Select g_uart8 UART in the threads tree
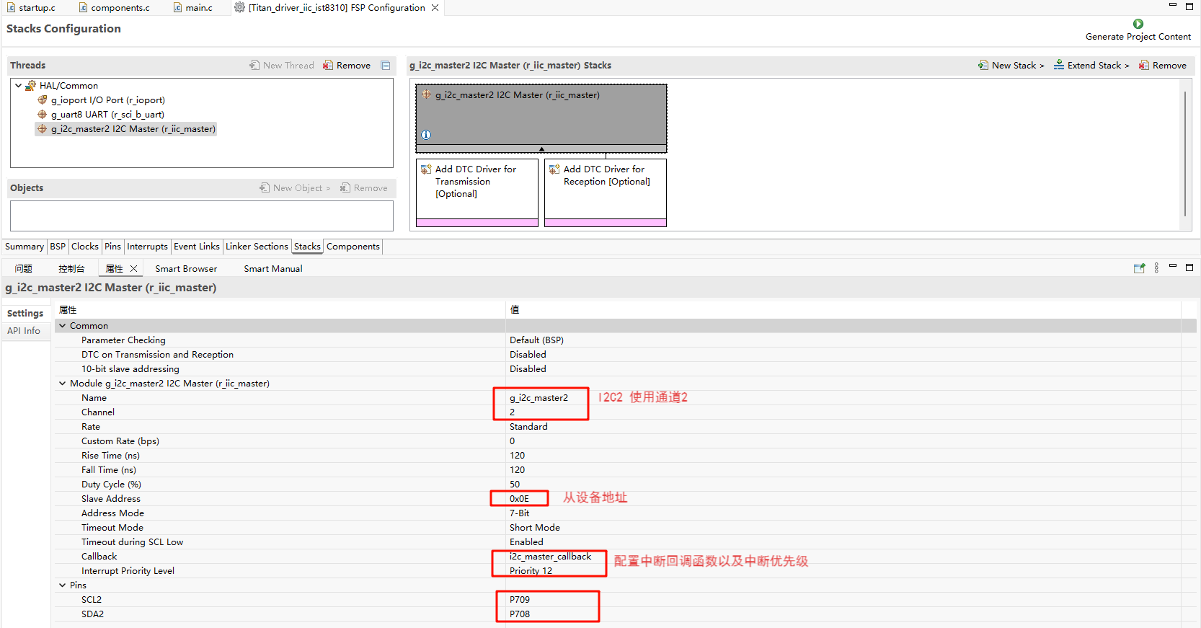The height and width of the screenshot is (628, 1201). click(x=107, y=115)
